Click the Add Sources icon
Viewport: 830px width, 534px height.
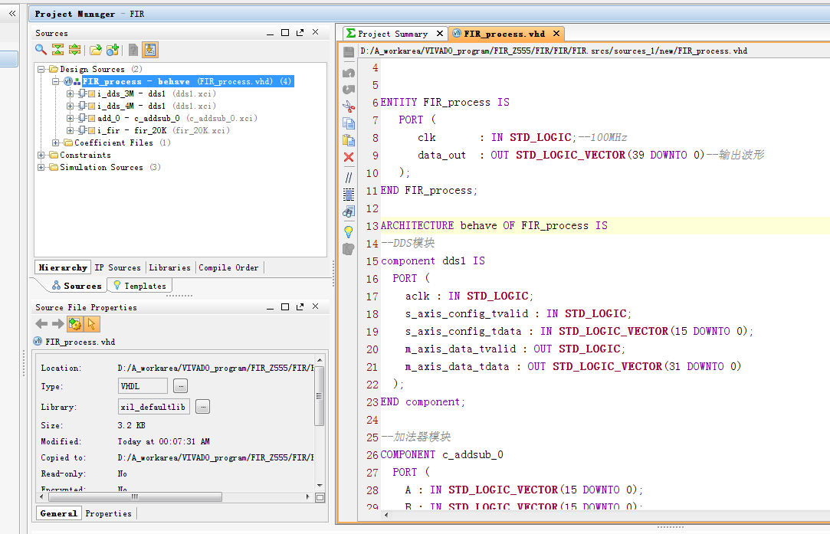tap(113, 50)
